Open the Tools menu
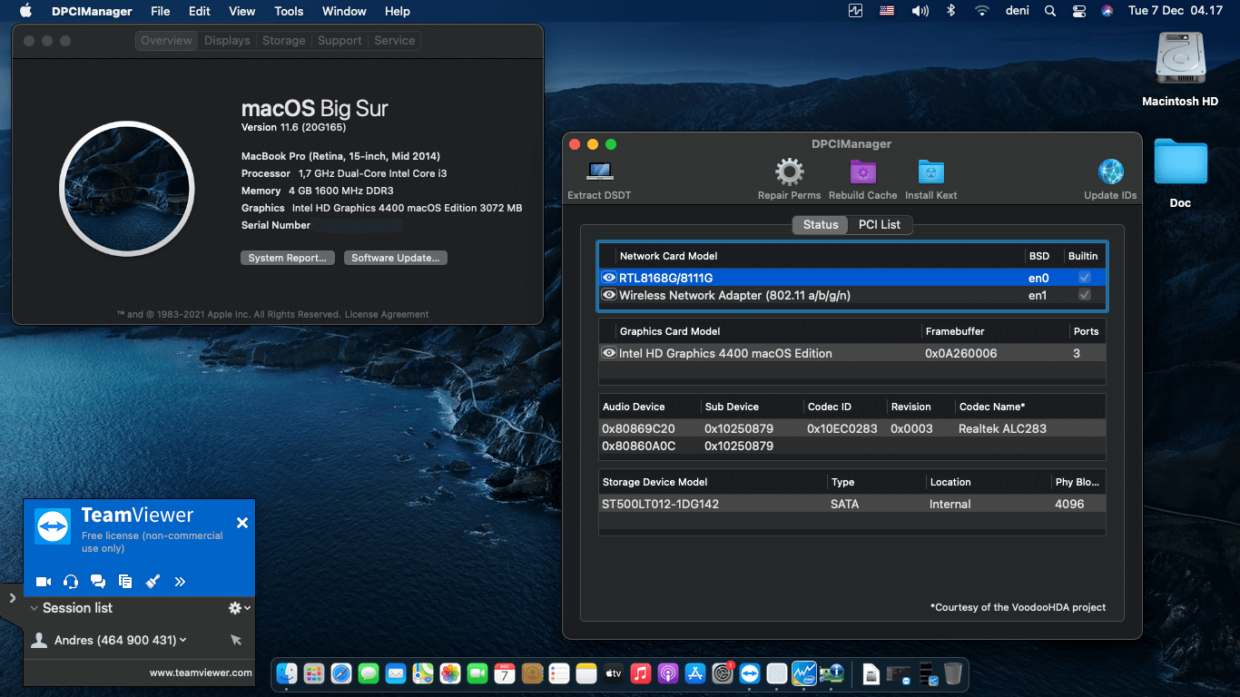 289,11
